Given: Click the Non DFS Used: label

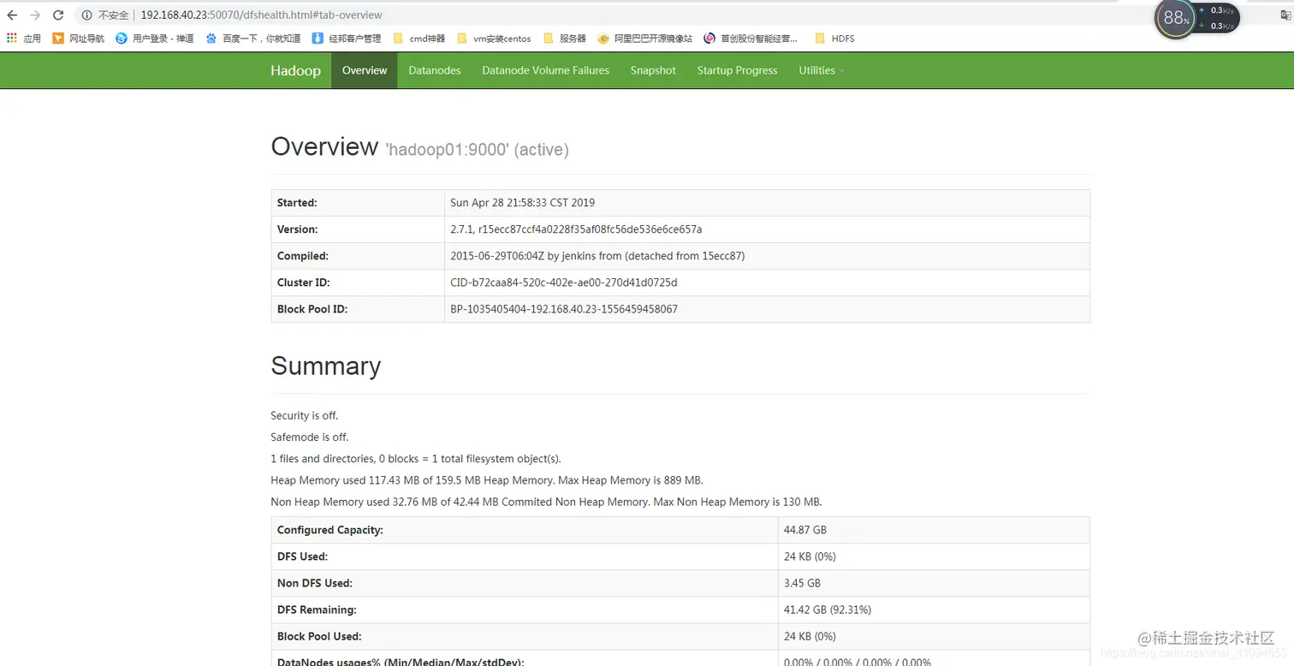Looking at the screenshot, I should coord(315,583).
